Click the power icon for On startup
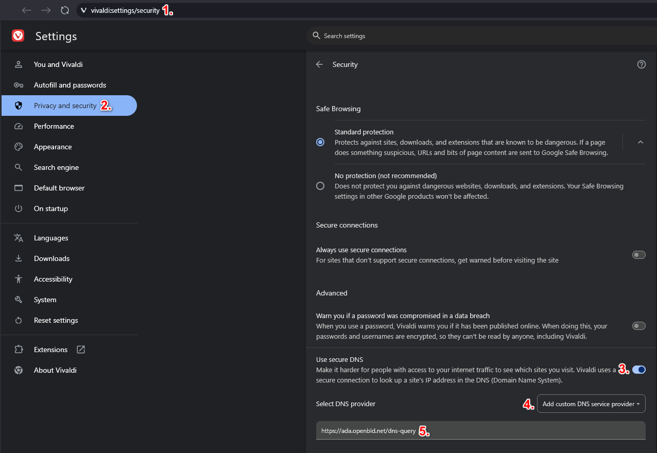The width and height of the screenshot is (657, 453). 19,208
